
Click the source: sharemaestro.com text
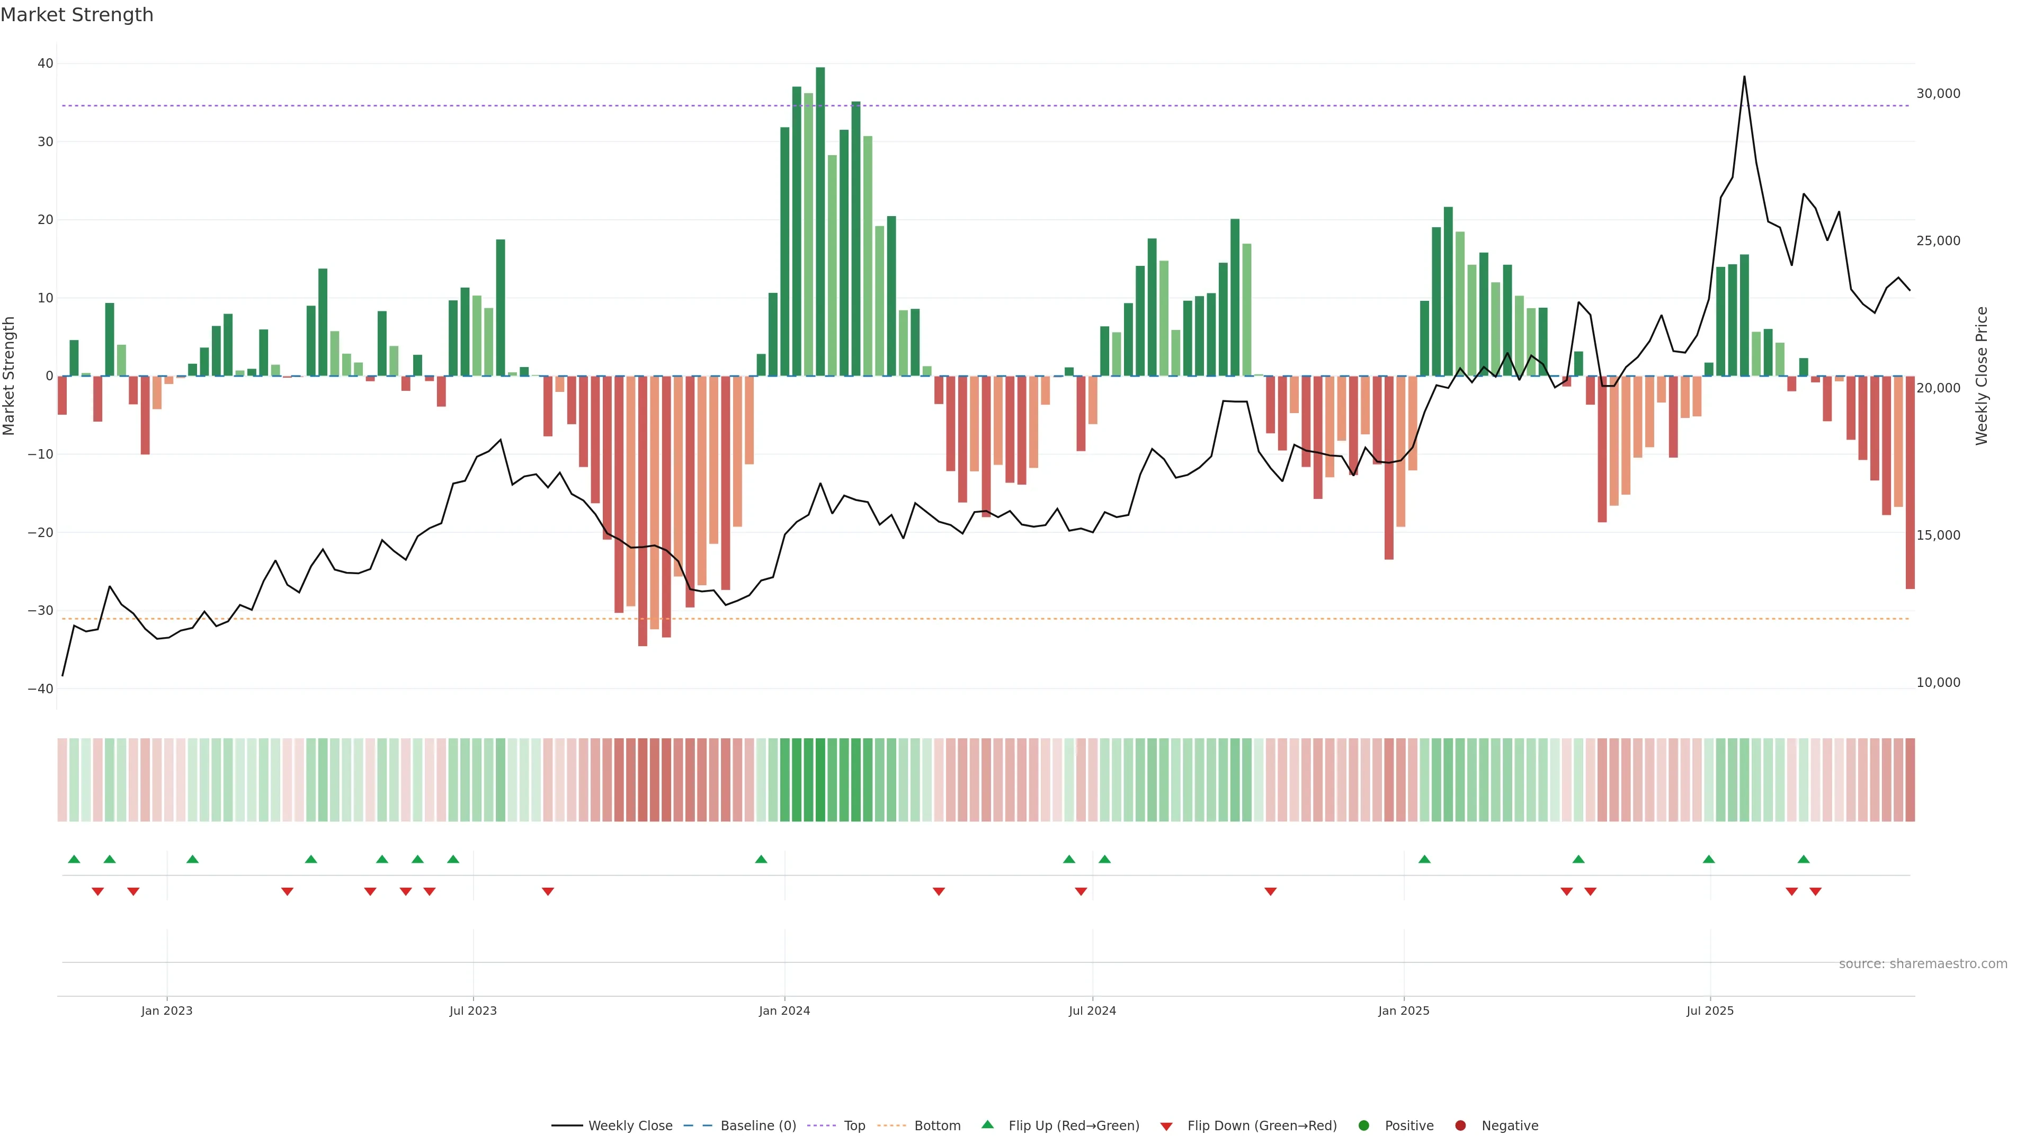[1923, 964]
